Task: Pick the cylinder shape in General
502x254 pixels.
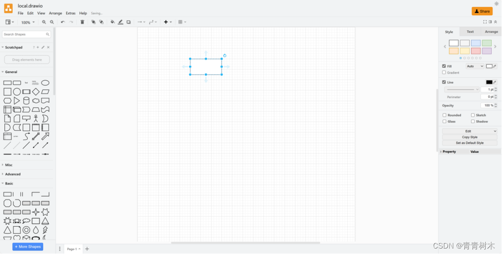Action: point(26,101)
